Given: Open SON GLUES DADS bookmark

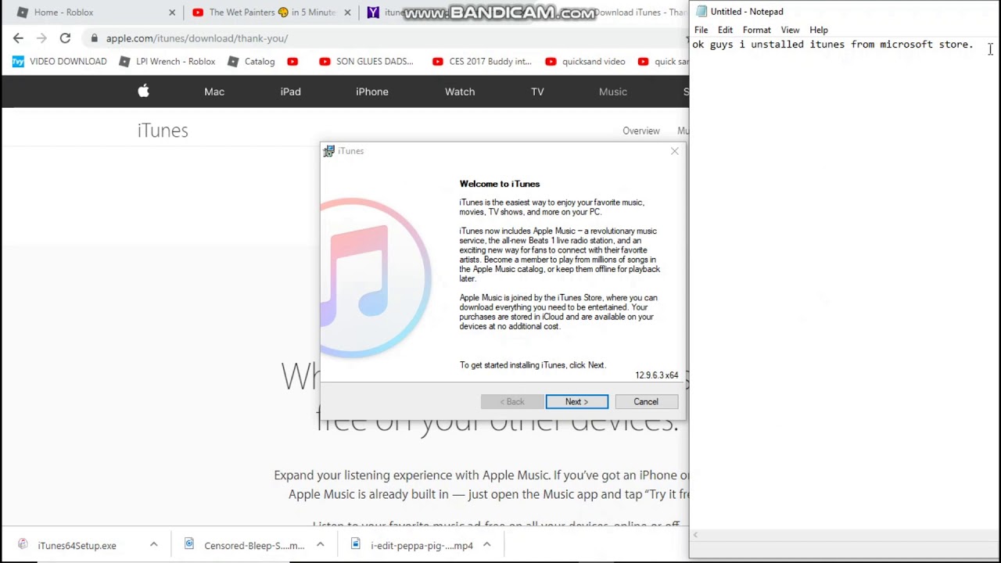Looking at the screenshot, I should [366, 61].
